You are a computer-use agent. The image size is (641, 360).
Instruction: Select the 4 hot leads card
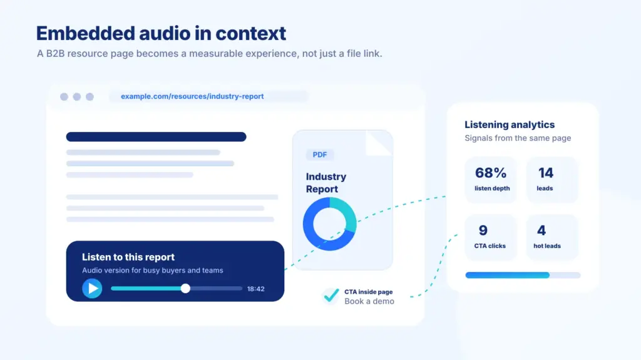552,237
